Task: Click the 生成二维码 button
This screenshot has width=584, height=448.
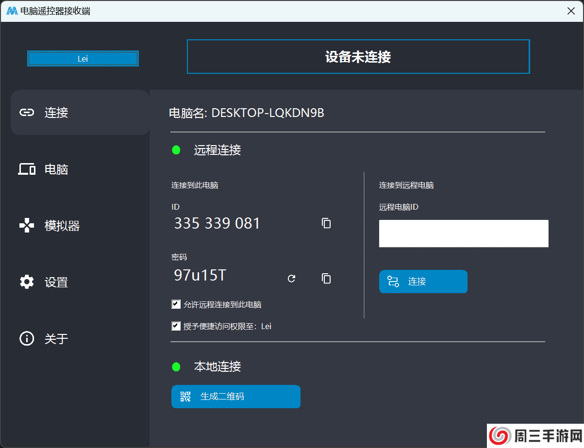Action: point(236,397)
